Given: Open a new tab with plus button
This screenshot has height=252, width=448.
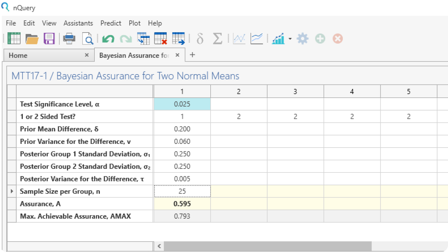Looking at the screenshot, I should pyautogui.click(x=192, y=55).
